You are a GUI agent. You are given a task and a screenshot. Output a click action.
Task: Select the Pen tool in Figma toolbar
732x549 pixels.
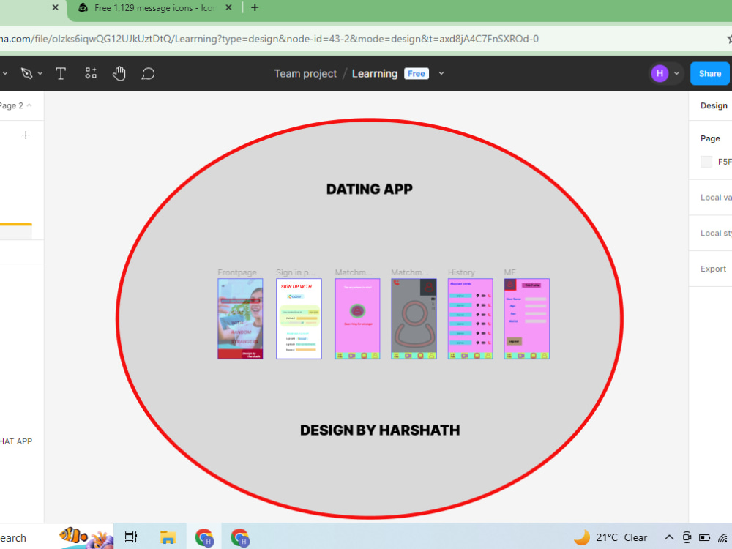pyautogui.click(x=26, y=73)
